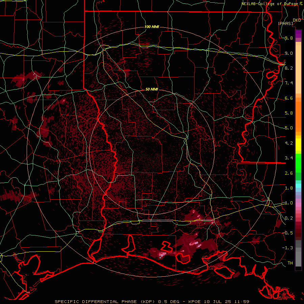The width and height of the screenshot is (304, 304).
Task: Click the 1.0 value on color scale
Action: 289,203
